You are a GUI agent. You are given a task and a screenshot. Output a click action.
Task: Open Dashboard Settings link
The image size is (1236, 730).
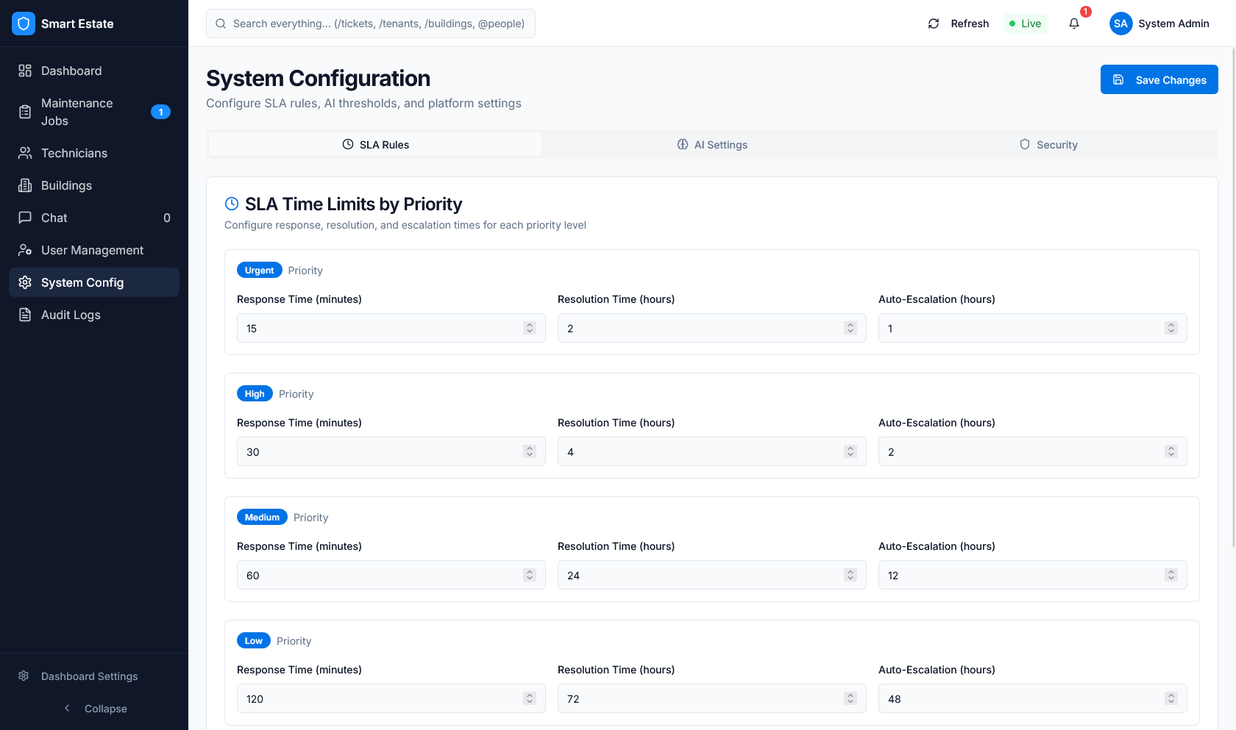coord(89,676)
